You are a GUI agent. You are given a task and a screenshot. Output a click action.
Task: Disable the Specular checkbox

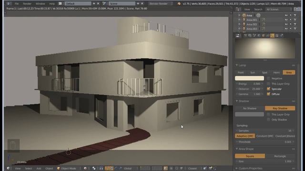268,89
